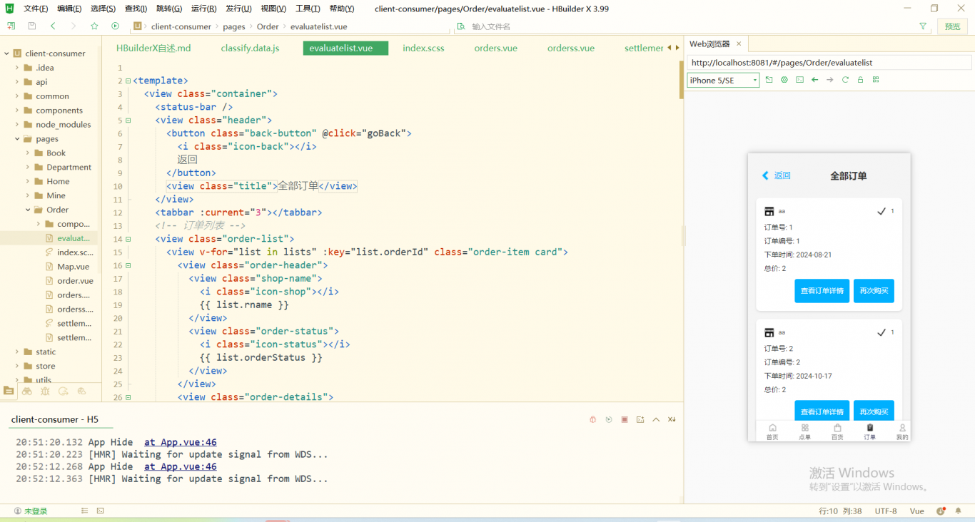Click the restart run console icon
Viewport: 975px width, 522px height.
[609, 419]
